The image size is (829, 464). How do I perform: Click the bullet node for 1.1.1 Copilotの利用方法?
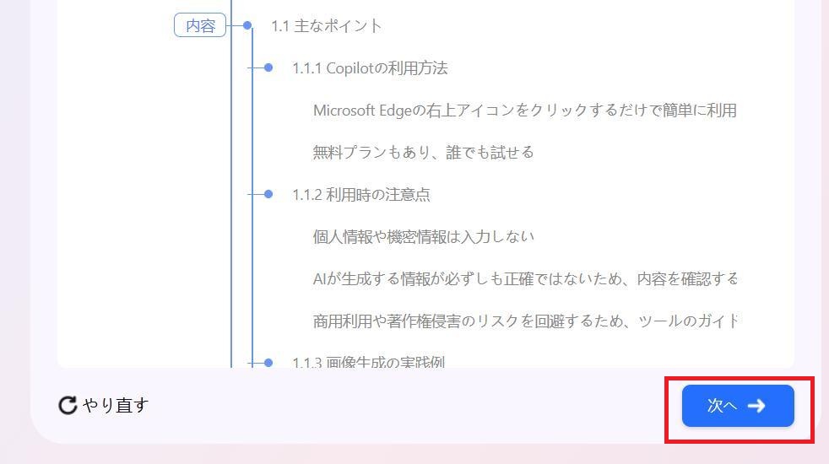pyautogui.click(x=268, y=67)
